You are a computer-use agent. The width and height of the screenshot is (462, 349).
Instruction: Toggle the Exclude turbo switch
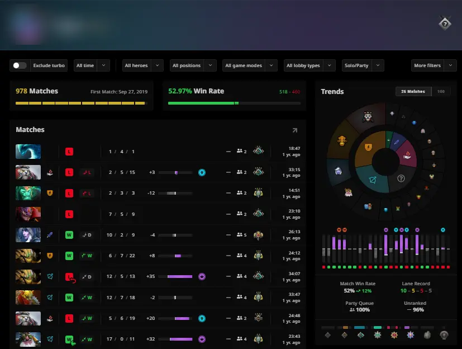click(x=20, y=65)
